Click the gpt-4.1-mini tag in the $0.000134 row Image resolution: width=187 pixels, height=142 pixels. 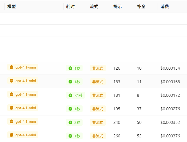tap(23, 67)
